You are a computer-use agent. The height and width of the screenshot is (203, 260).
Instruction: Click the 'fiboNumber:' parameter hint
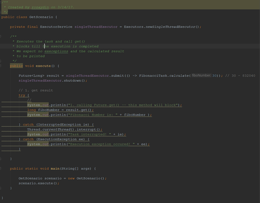click(201, 75)
